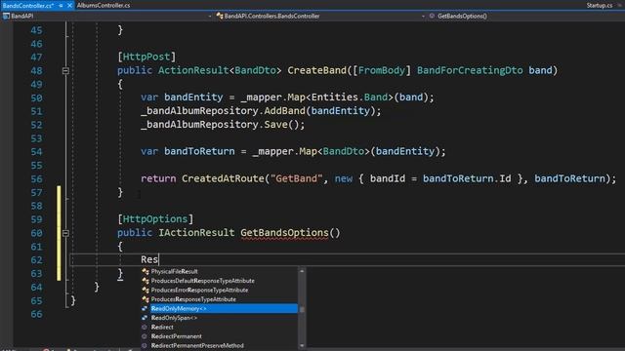
Task: Collapse the CreateBand method at line 48
Action: (x=65, y=71)
